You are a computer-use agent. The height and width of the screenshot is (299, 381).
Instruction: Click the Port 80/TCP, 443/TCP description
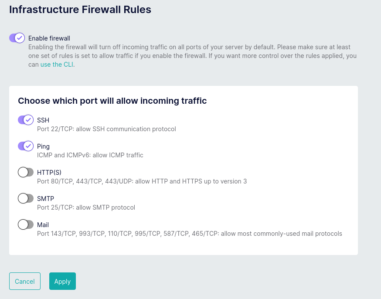[142, 181]
